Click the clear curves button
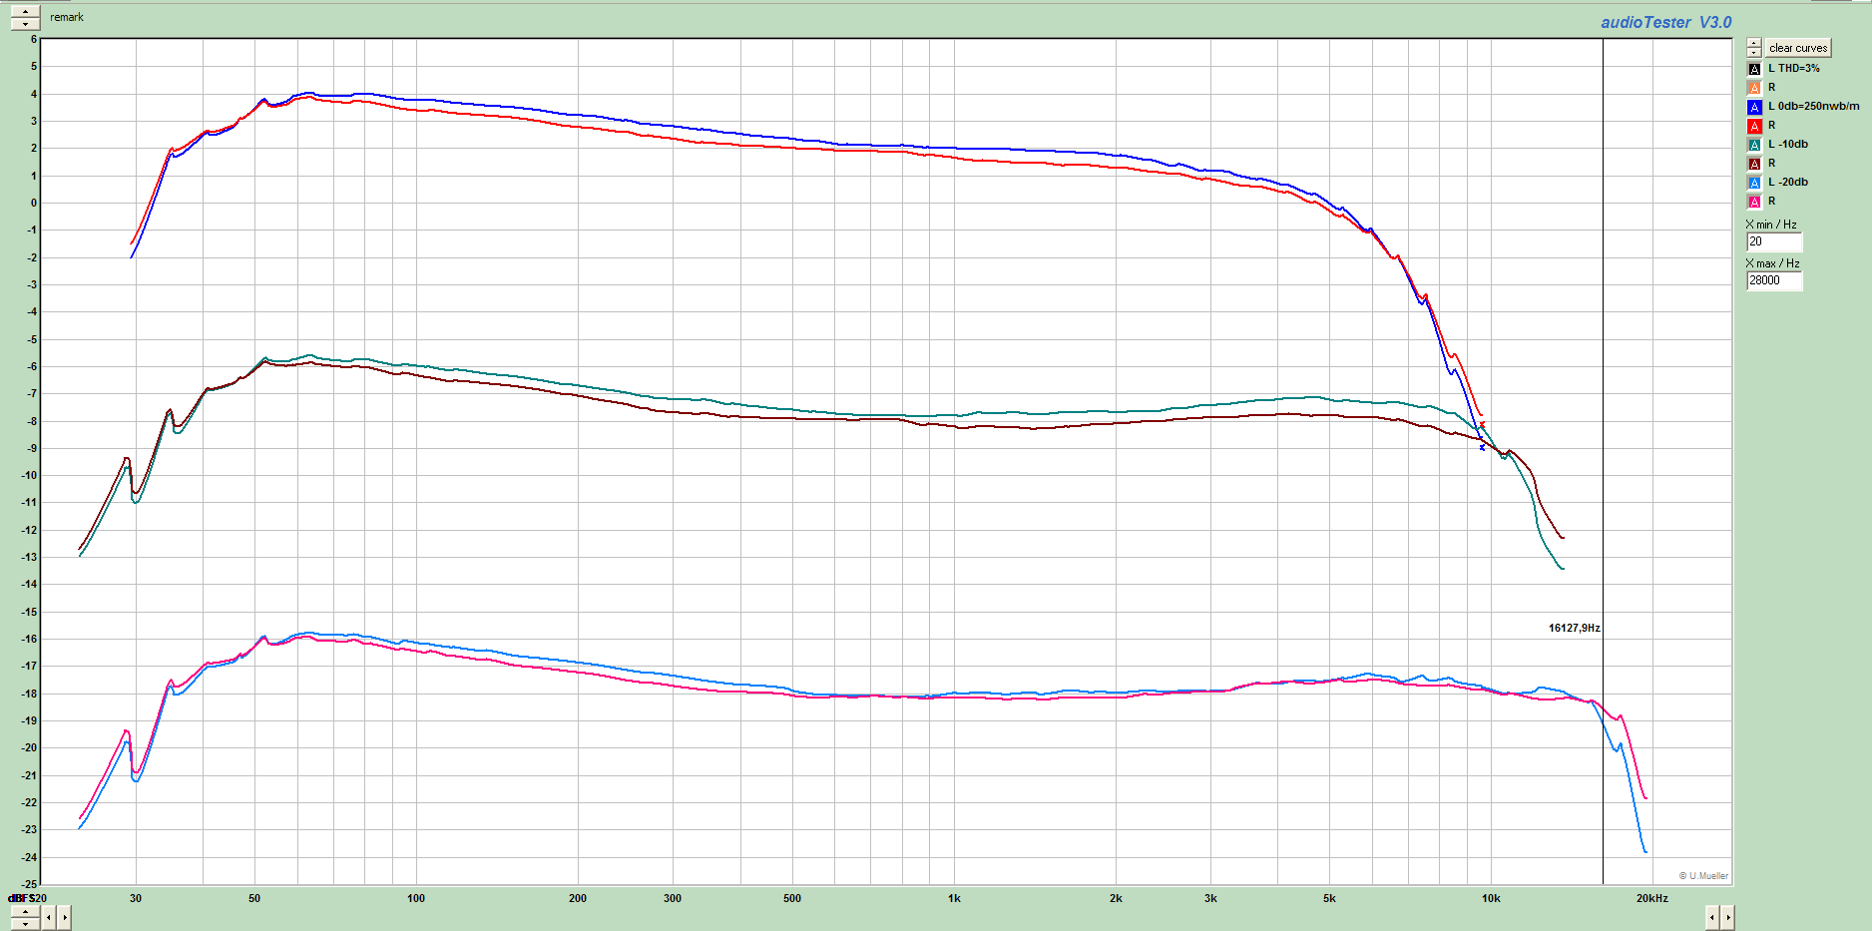Viewport: 1872px width, 931px height. [1798, 48]
